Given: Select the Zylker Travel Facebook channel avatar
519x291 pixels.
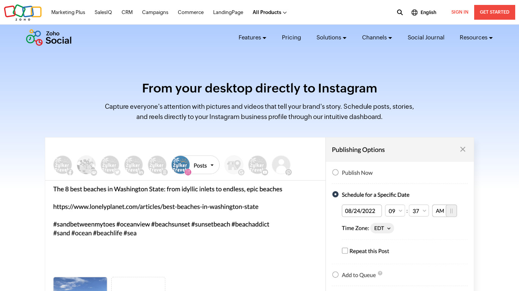Looking at the screenshot, I should click(x=63, y=165).
